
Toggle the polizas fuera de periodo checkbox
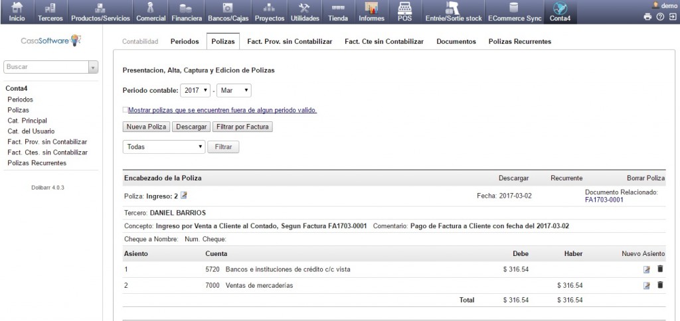pos(125,110)
